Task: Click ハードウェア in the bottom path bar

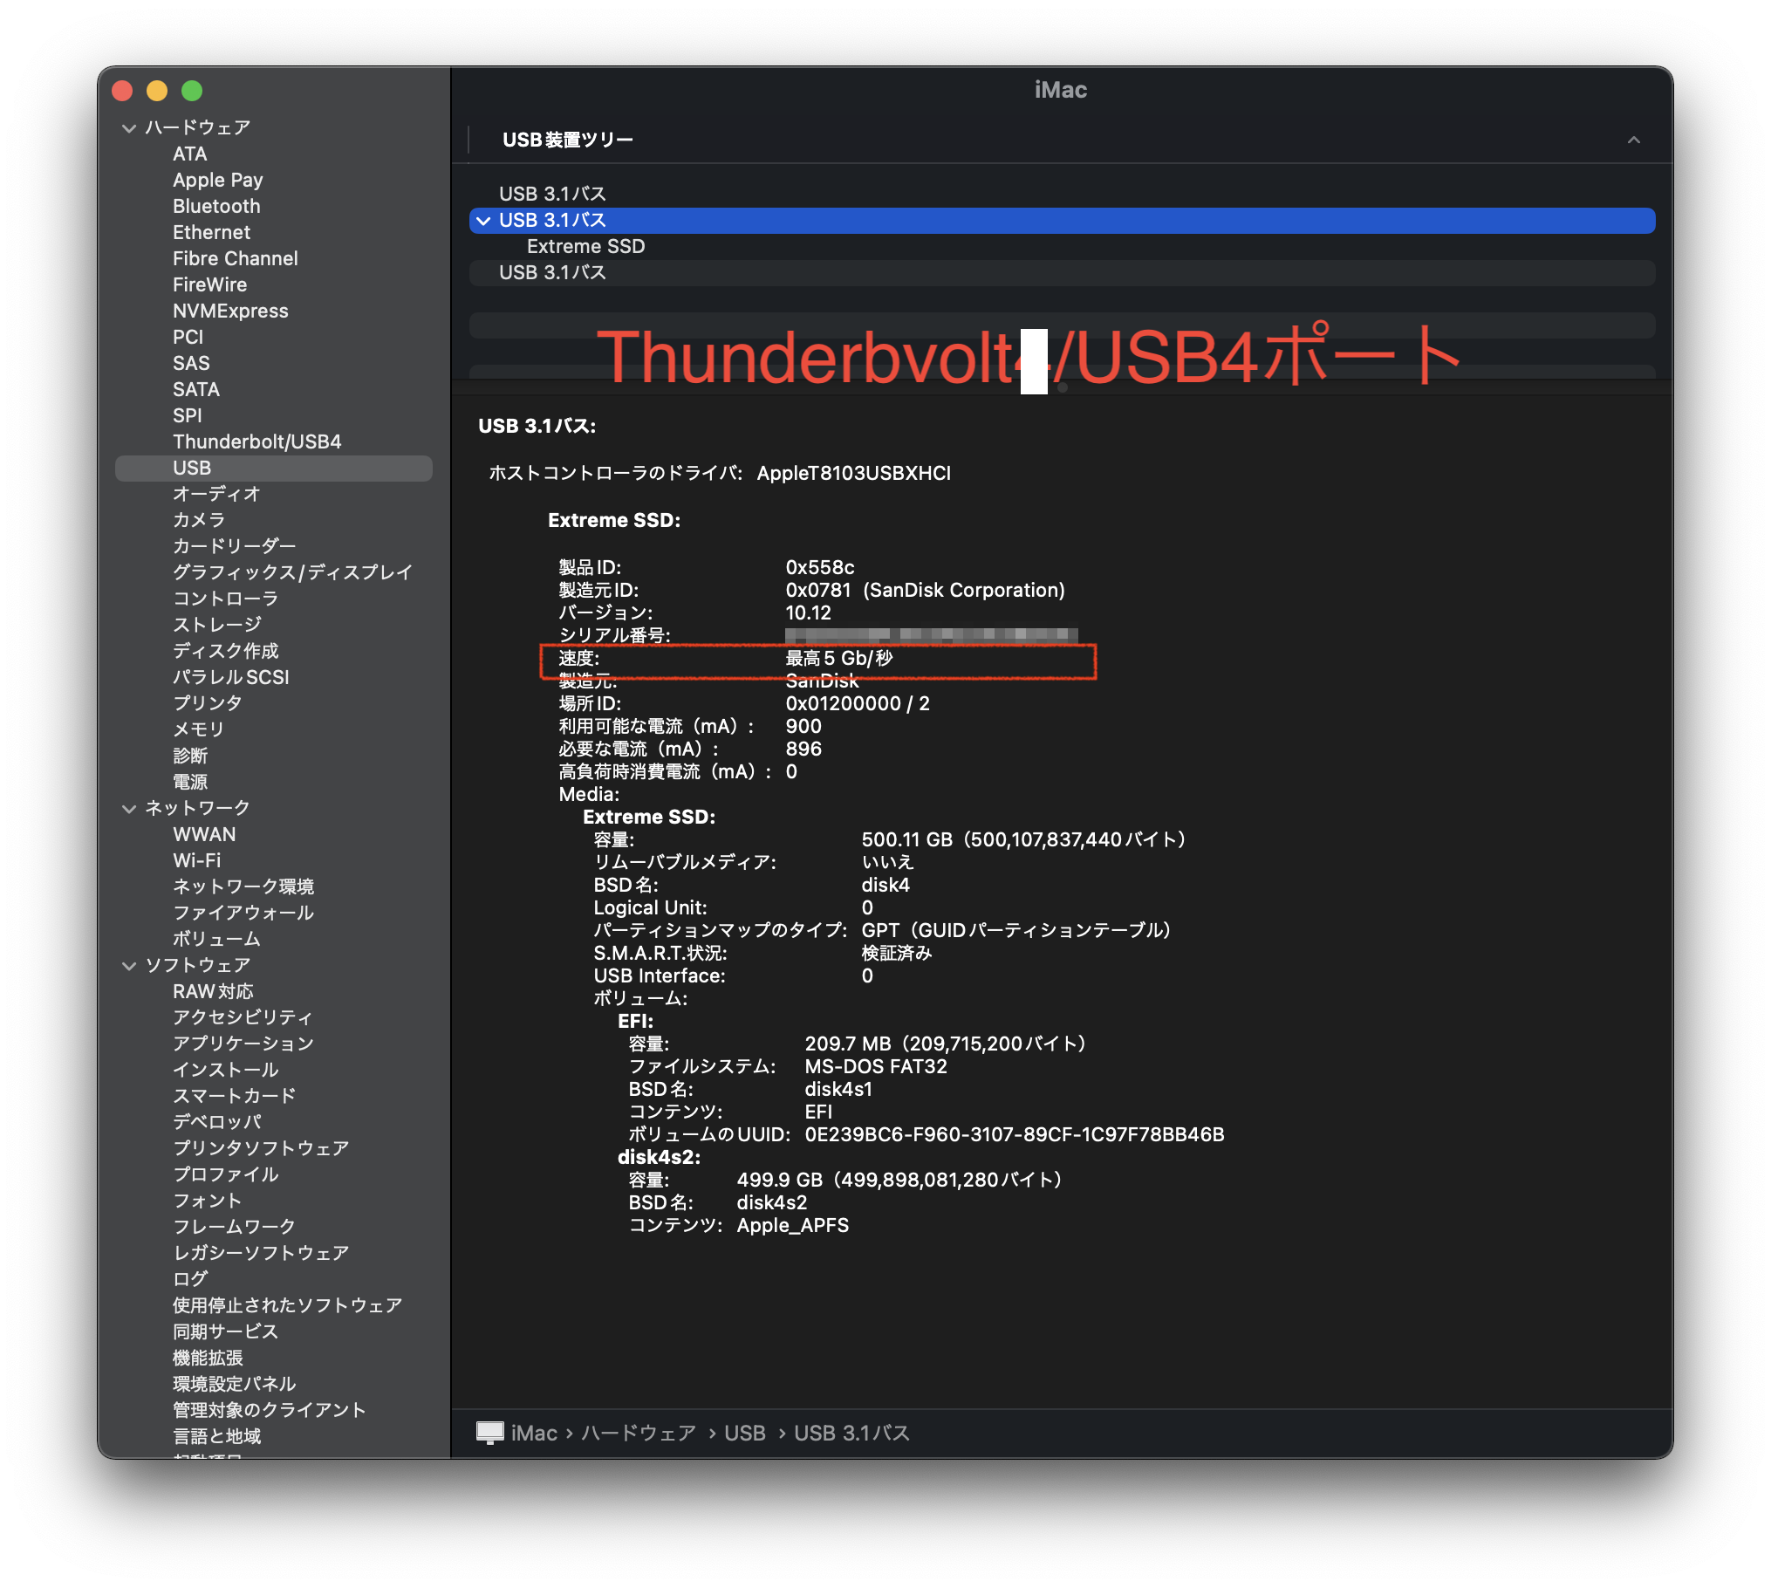Action: [x=639, y=1433]
